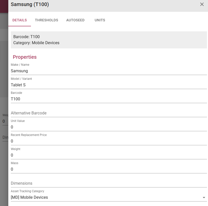Viewport: 208px width, 206px height.
Task: Focus the Alternative Barcode field
Action: (x=109, y=113)
